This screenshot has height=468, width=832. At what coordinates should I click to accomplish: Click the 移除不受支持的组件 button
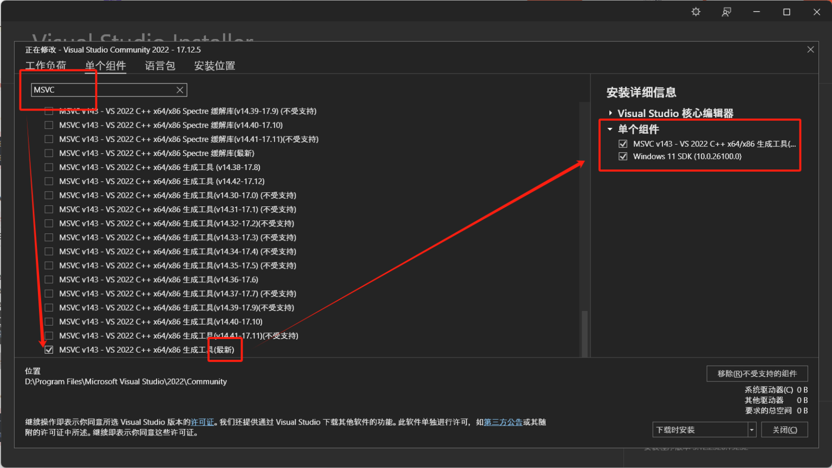757,373
